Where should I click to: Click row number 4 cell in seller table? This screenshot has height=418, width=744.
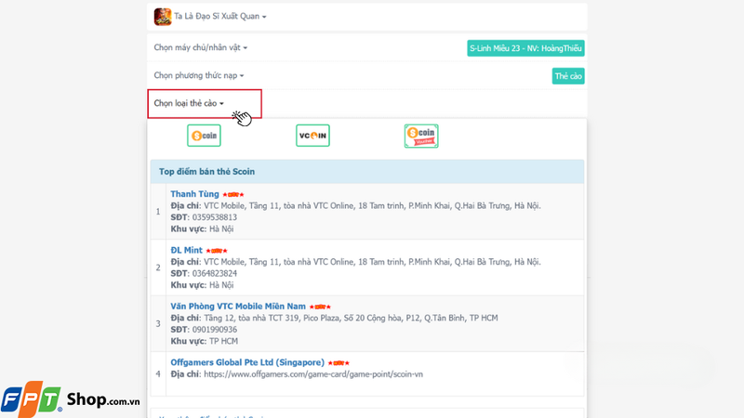[158, 374]
